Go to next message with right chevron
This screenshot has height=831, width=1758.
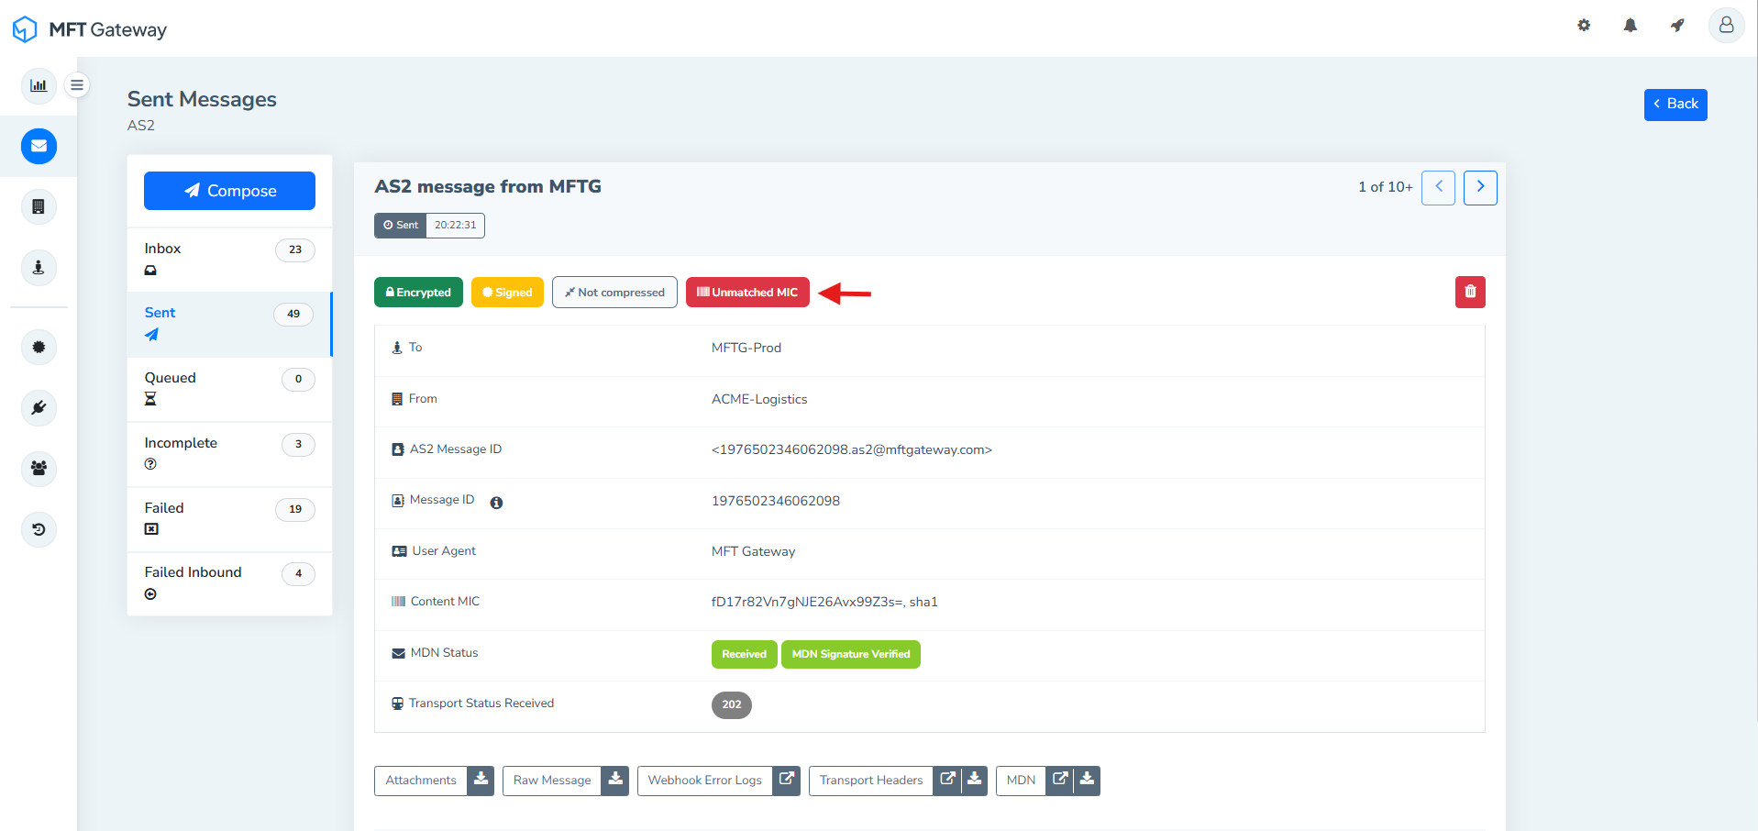pos(1479,187)
